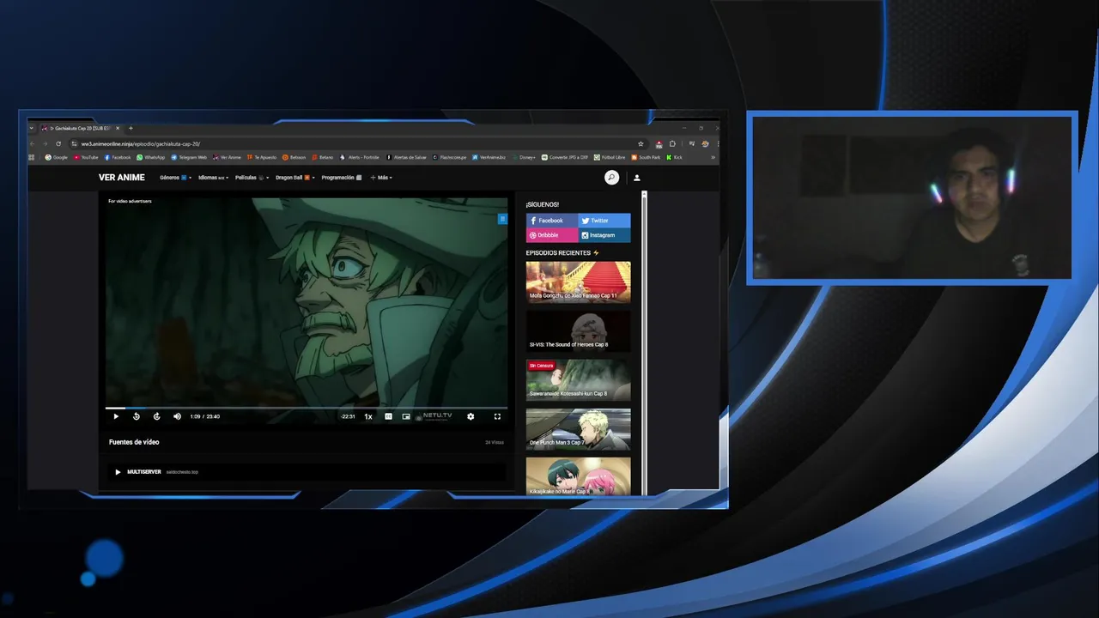This screenshot has height=618, width=1099.
Task: Open the Instagram social button
Action: (x=604, y=235)
